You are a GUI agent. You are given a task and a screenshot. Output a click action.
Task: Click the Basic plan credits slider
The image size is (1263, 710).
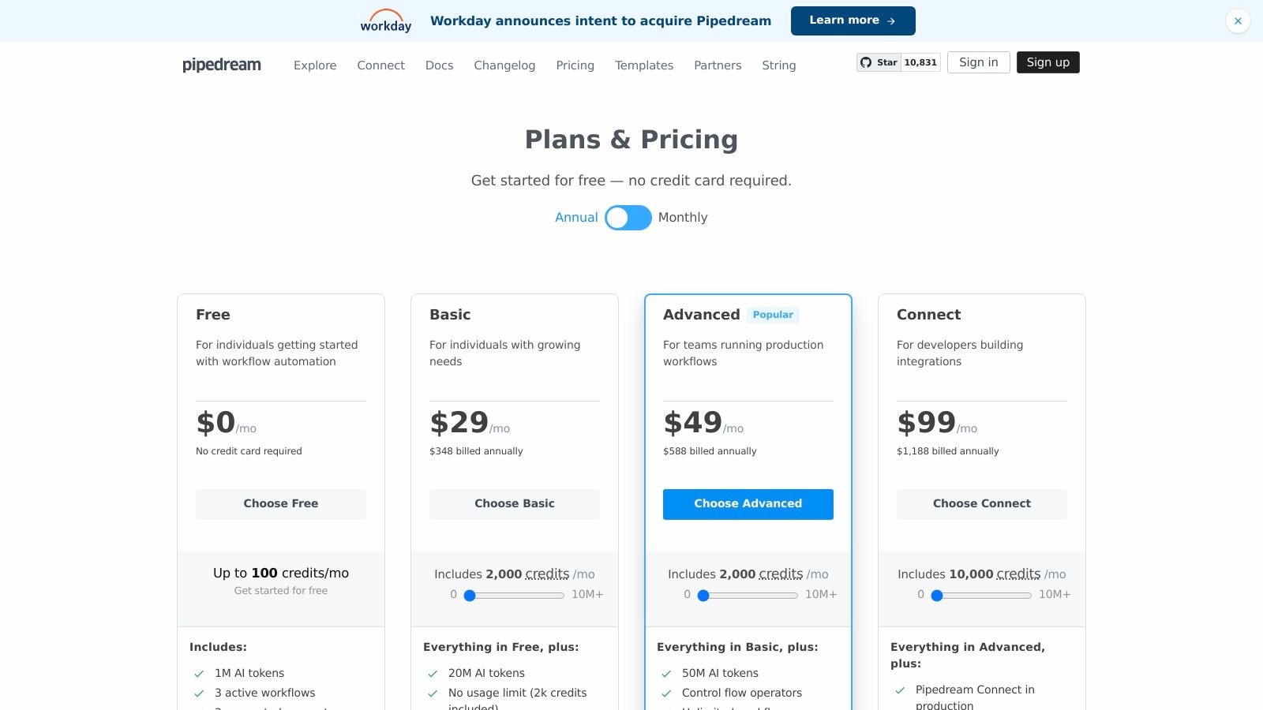click(x=514, y=596)
